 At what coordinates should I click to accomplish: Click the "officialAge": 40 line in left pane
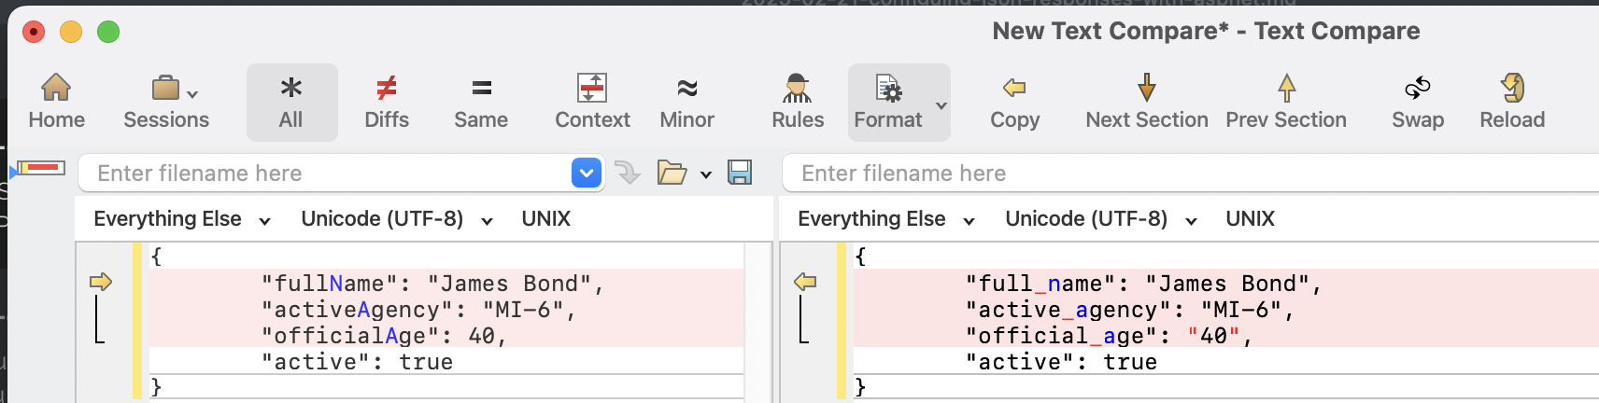[446, 335]
